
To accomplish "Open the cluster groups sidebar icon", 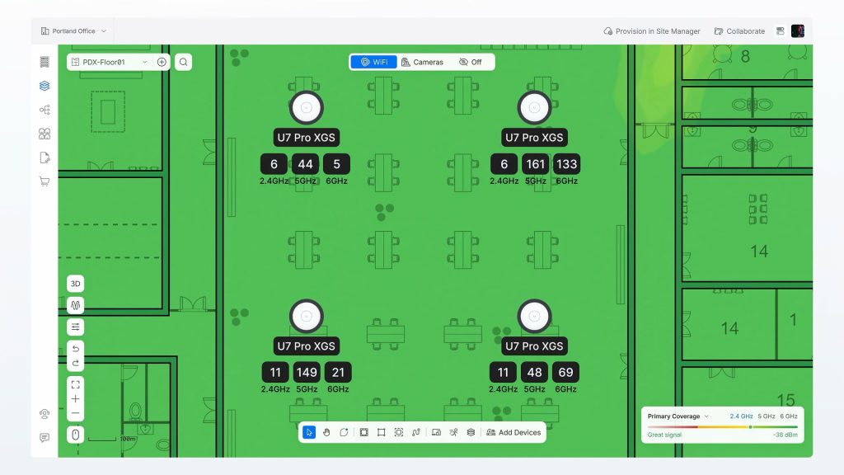I will click(45, 134).
